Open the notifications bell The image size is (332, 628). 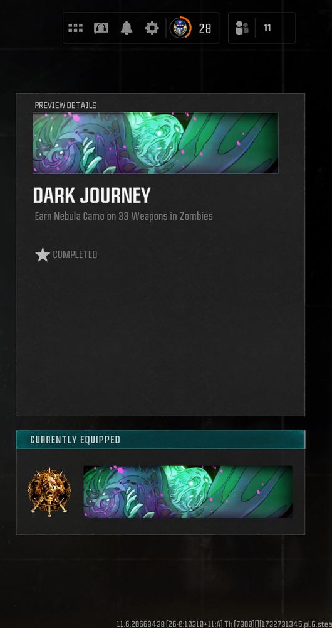coord(127,28)
